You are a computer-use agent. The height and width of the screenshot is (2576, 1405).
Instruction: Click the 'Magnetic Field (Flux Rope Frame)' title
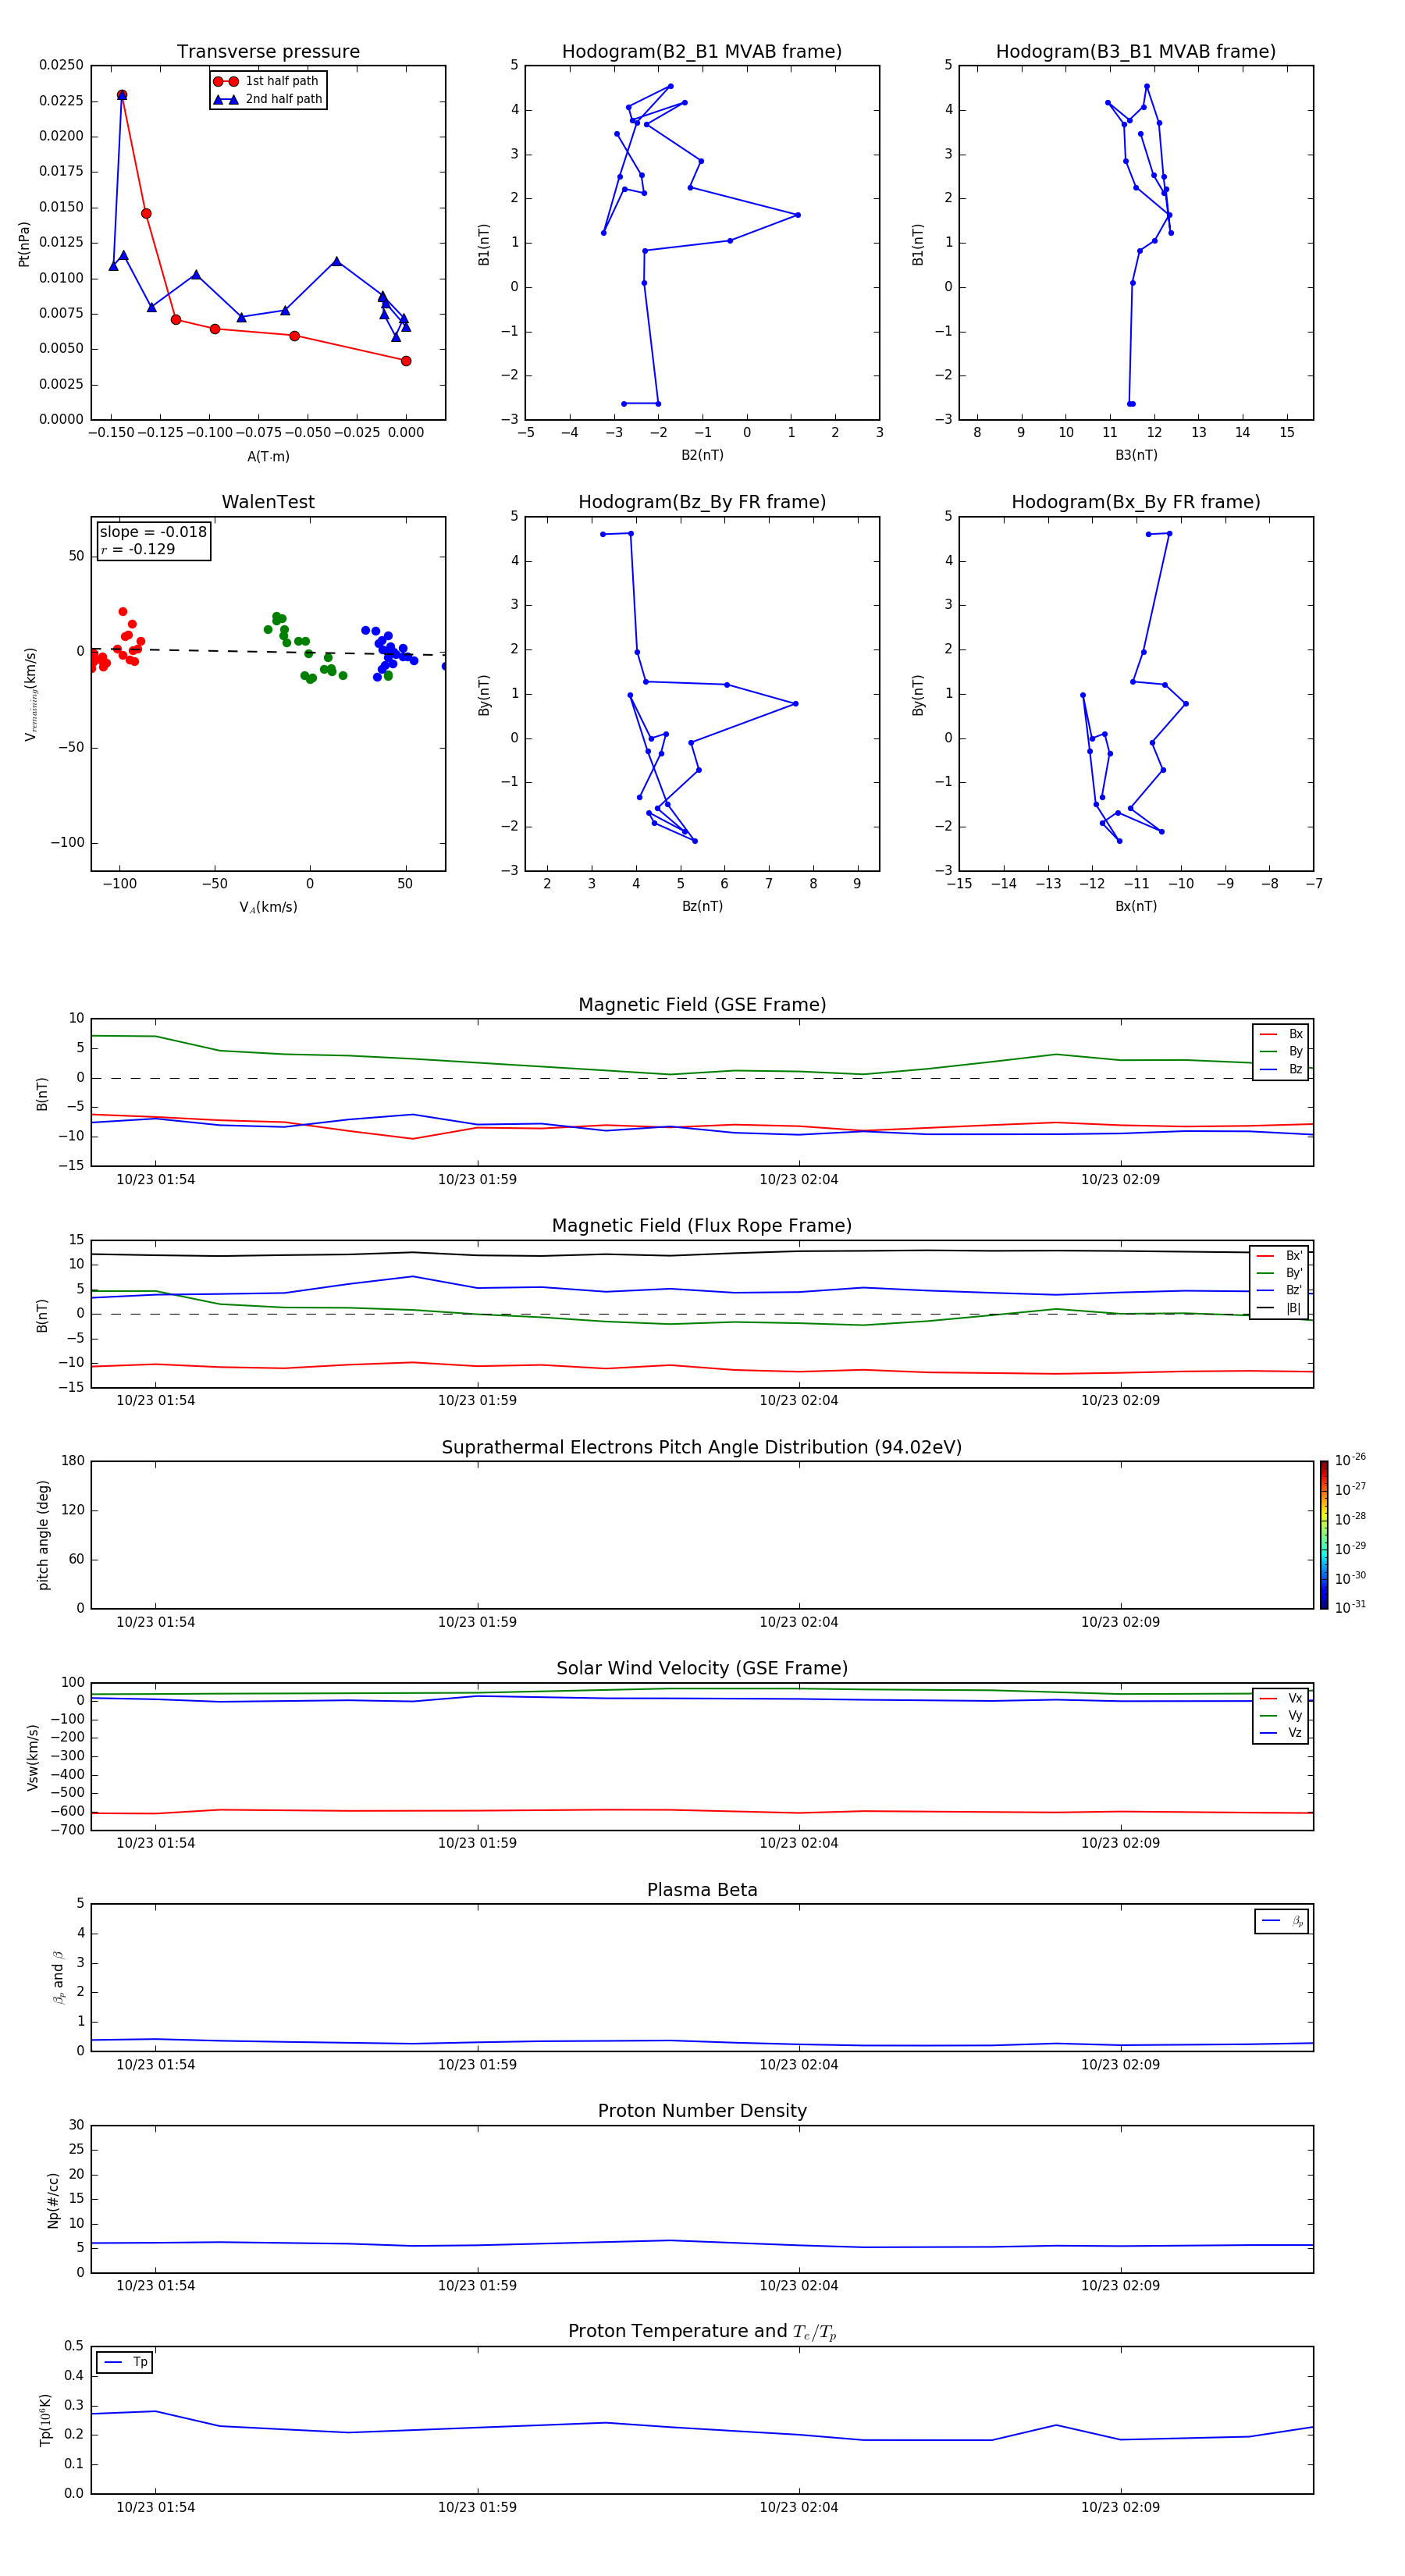point(702,1226)
